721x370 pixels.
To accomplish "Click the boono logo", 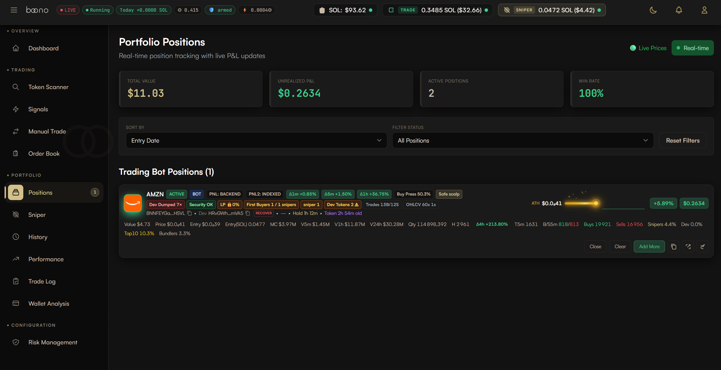I will (37, 10).
